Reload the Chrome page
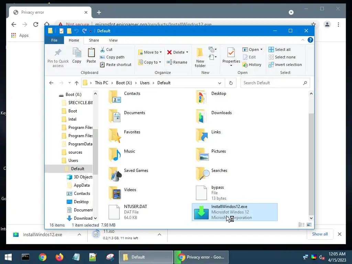Screen dimensions: 352x264 click(x=36, y=24)
